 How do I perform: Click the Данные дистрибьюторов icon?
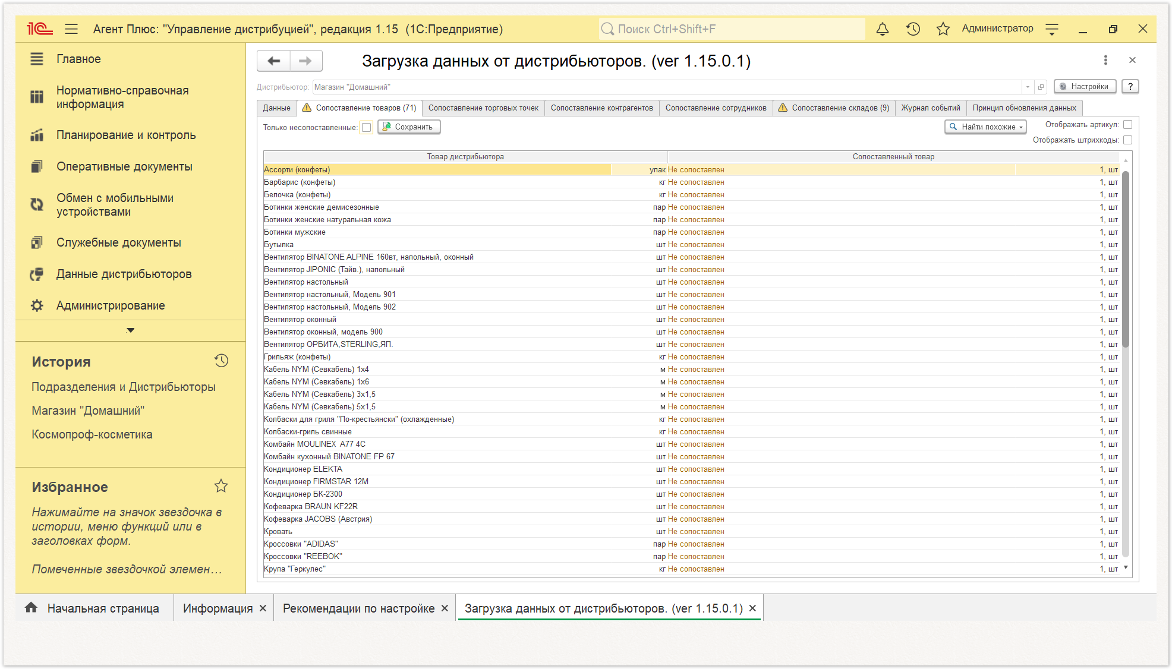37,274
